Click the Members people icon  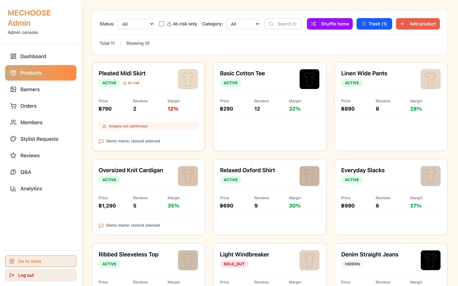coord(13,122)
